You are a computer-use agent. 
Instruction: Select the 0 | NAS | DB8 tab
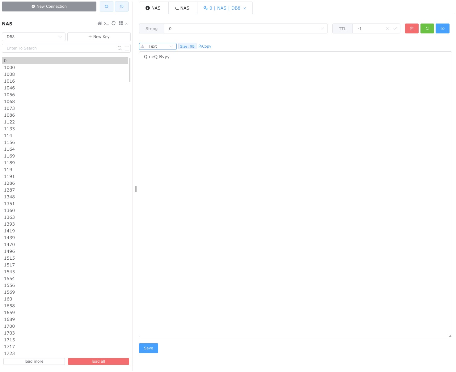223,8
